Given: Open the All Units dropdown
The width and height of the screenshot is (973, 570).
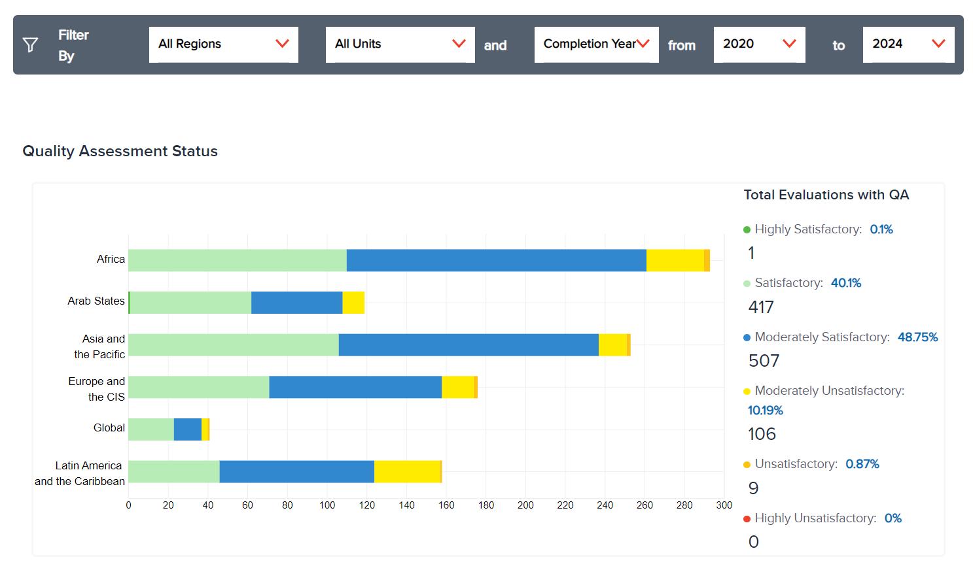Looking at the screenshot, I should click(400, 44).
